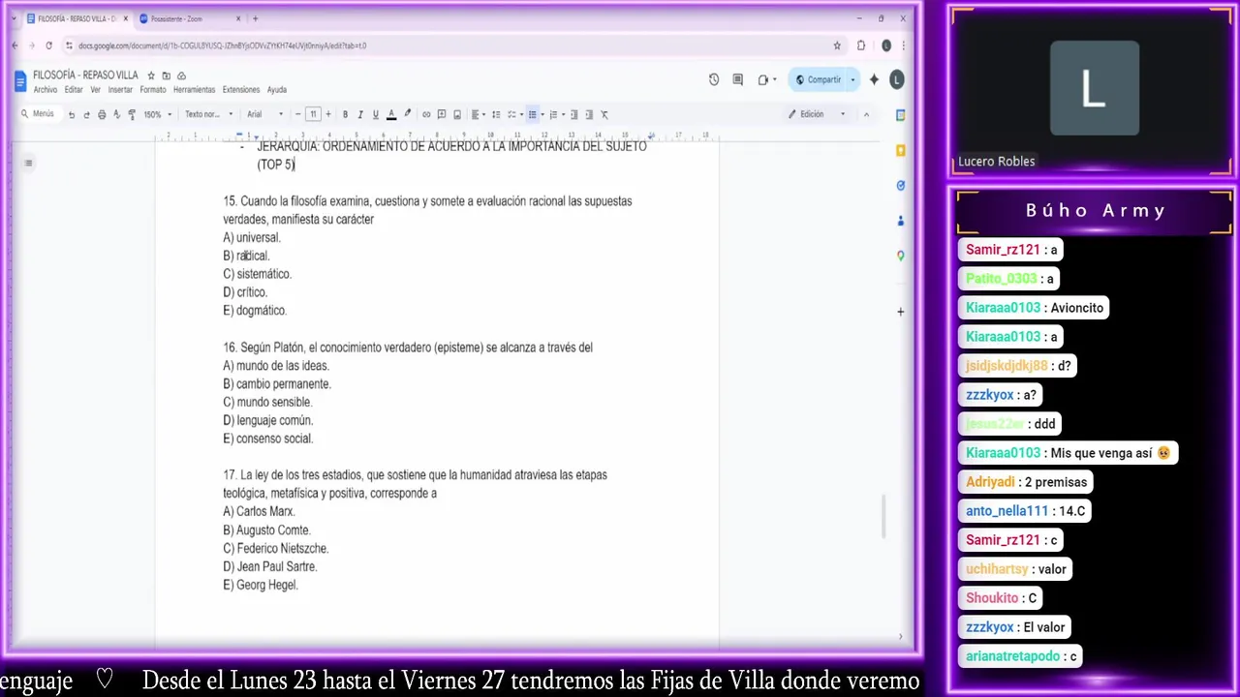The image size is (1240, 697).
Task: Star the FILOSOFÍA - REPASO VILLA document
Action: click(151, 76)
